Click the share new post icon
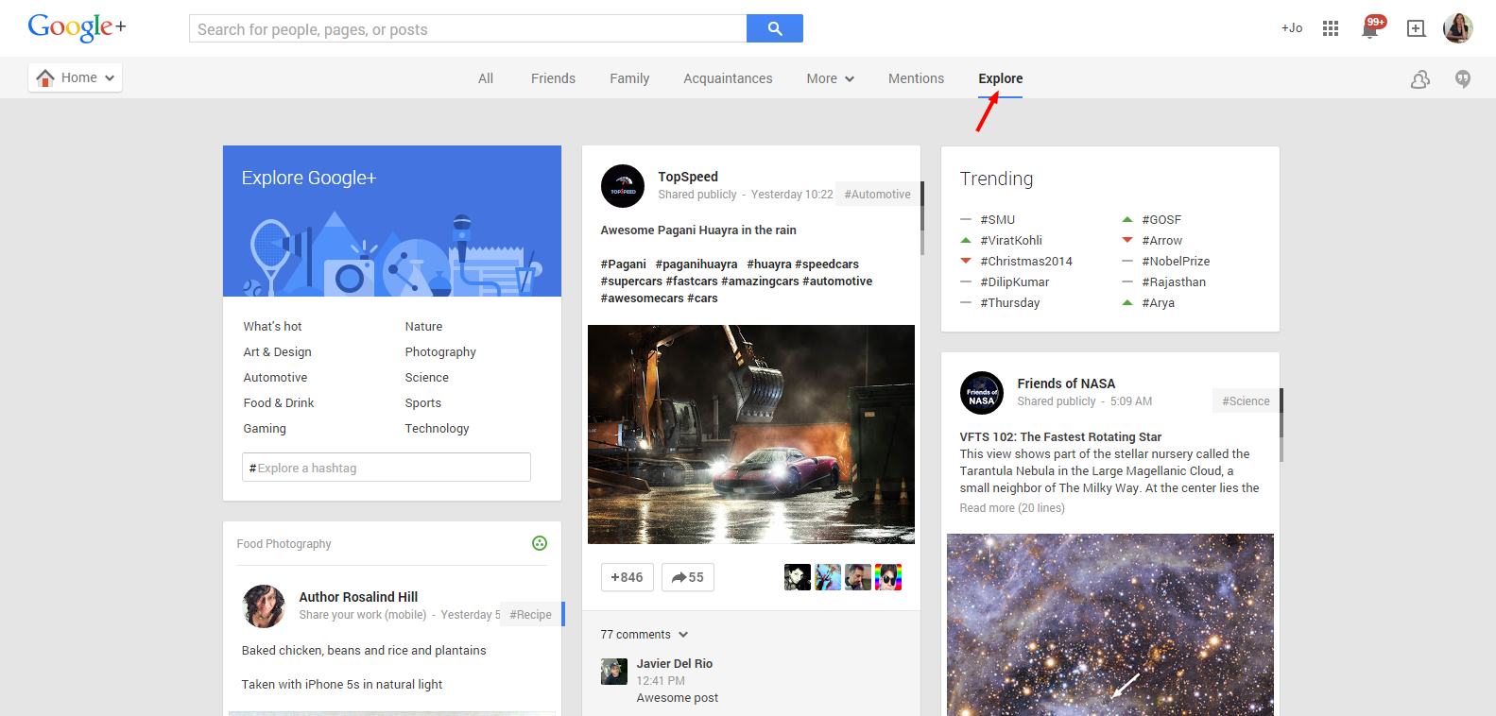This screenshot has width=1496, height=716. coord(1416,28)
